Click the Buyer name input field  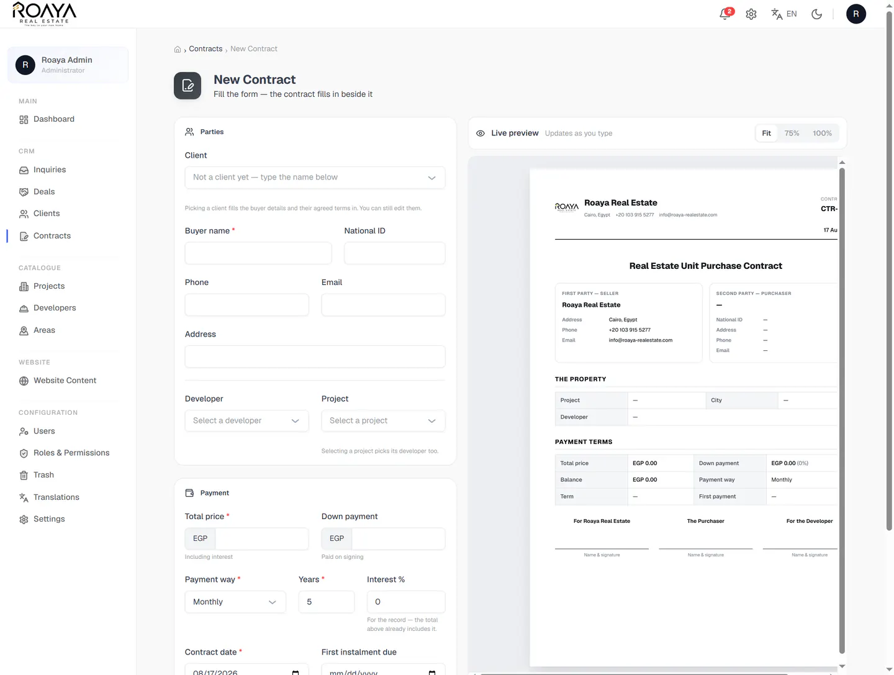pyautogui.click(x=258, y=253)
